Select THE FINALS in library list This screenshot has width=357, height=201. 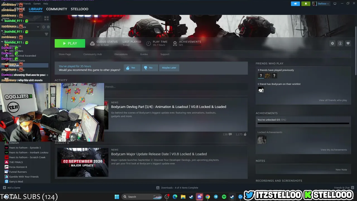[16, 162]
